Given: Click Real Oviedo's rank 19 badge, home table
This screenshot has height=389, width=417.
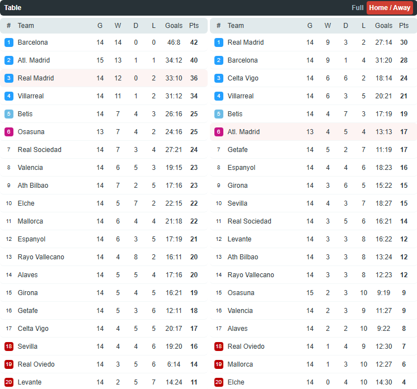Looking at the screenshot, I should tap(9, 364).
